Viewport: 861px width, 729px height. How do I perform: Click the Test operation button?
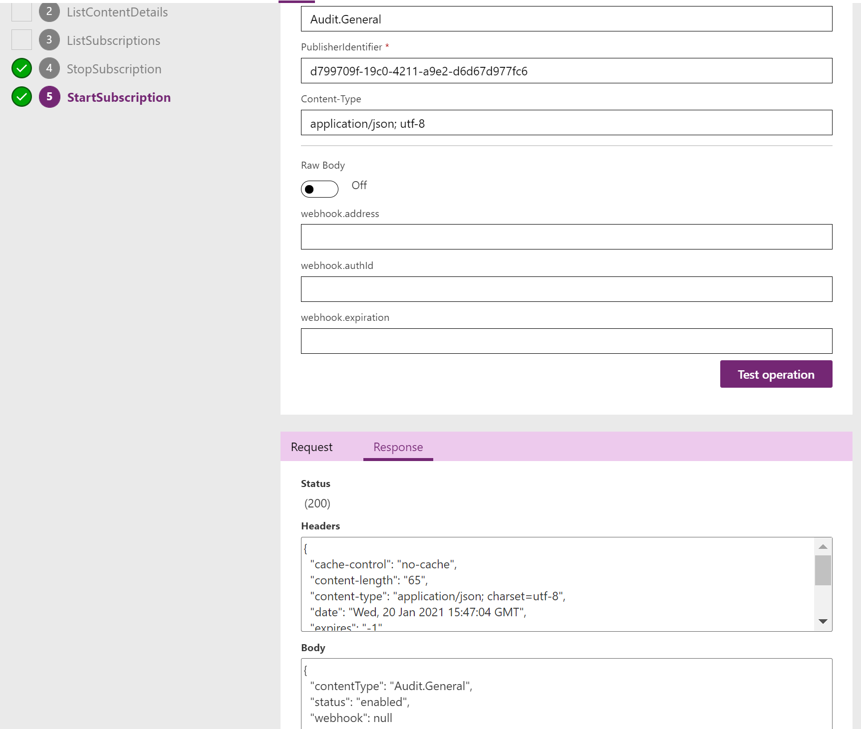(x=776, y=374)
